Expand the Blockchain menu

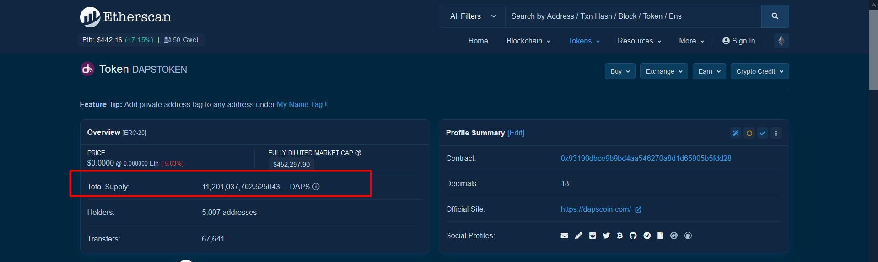pos(528,41)
